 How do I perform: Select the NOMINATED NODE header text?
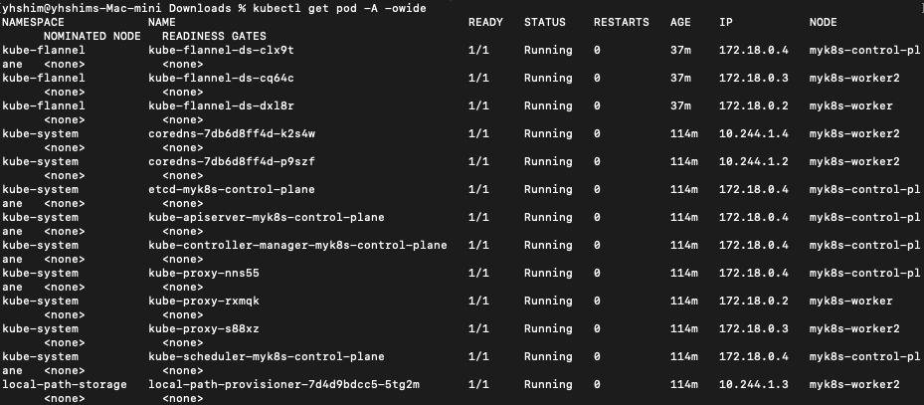pyautogui.click(x=92, y=37)
